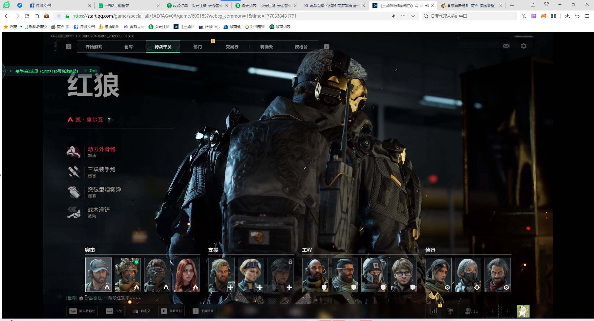
Task: Expand the address bar dropdown chevron
Action: [x=413, y=16]
